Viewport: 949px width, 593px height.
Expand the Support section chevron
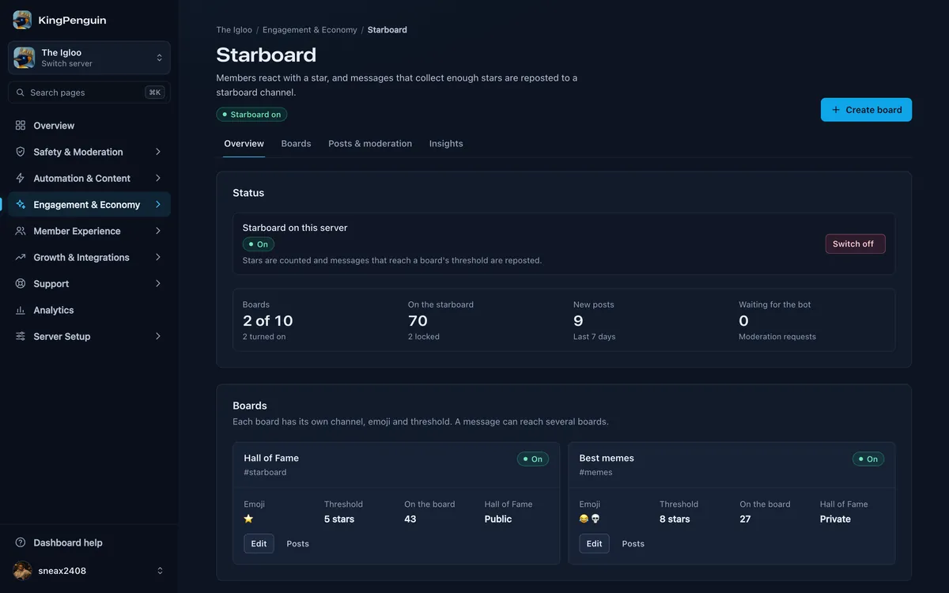pyautogui.click(x=158, y=284)
